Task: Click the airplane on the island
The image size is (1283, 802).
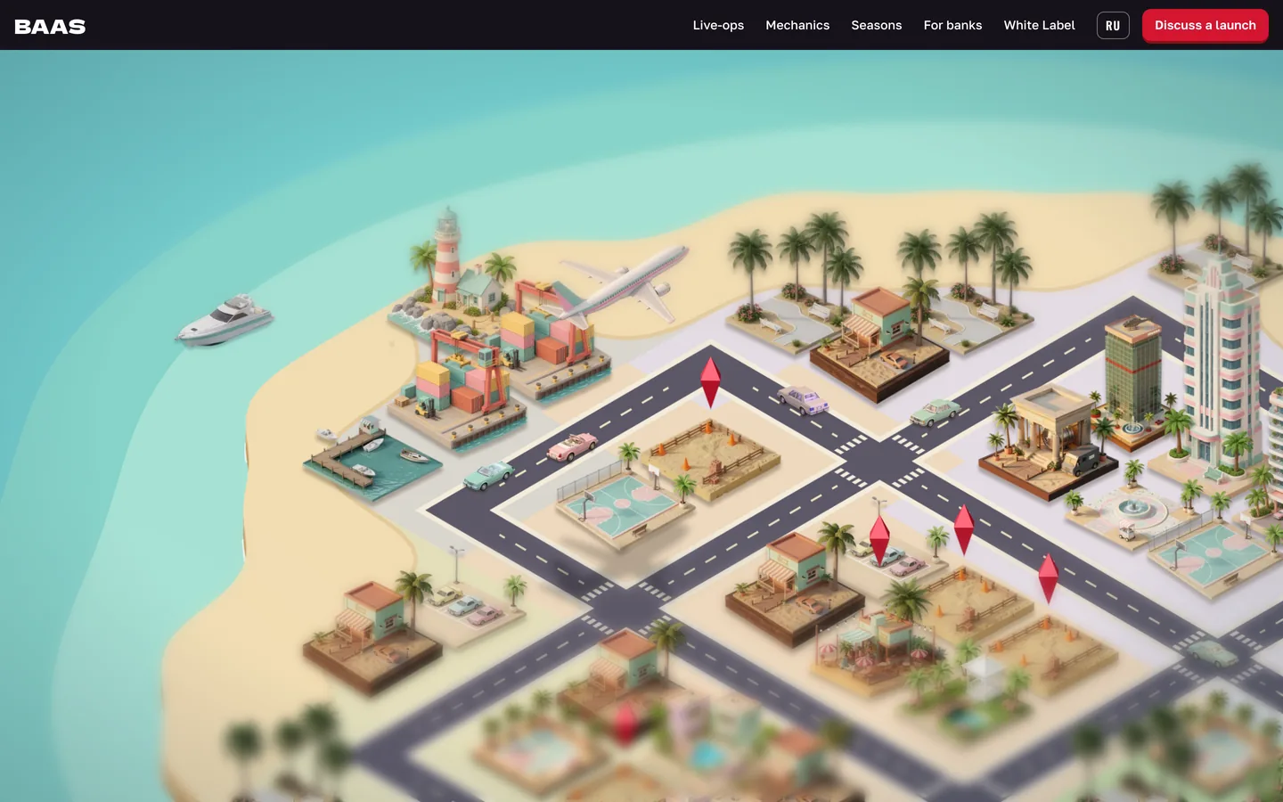Action: coord(624,282)
